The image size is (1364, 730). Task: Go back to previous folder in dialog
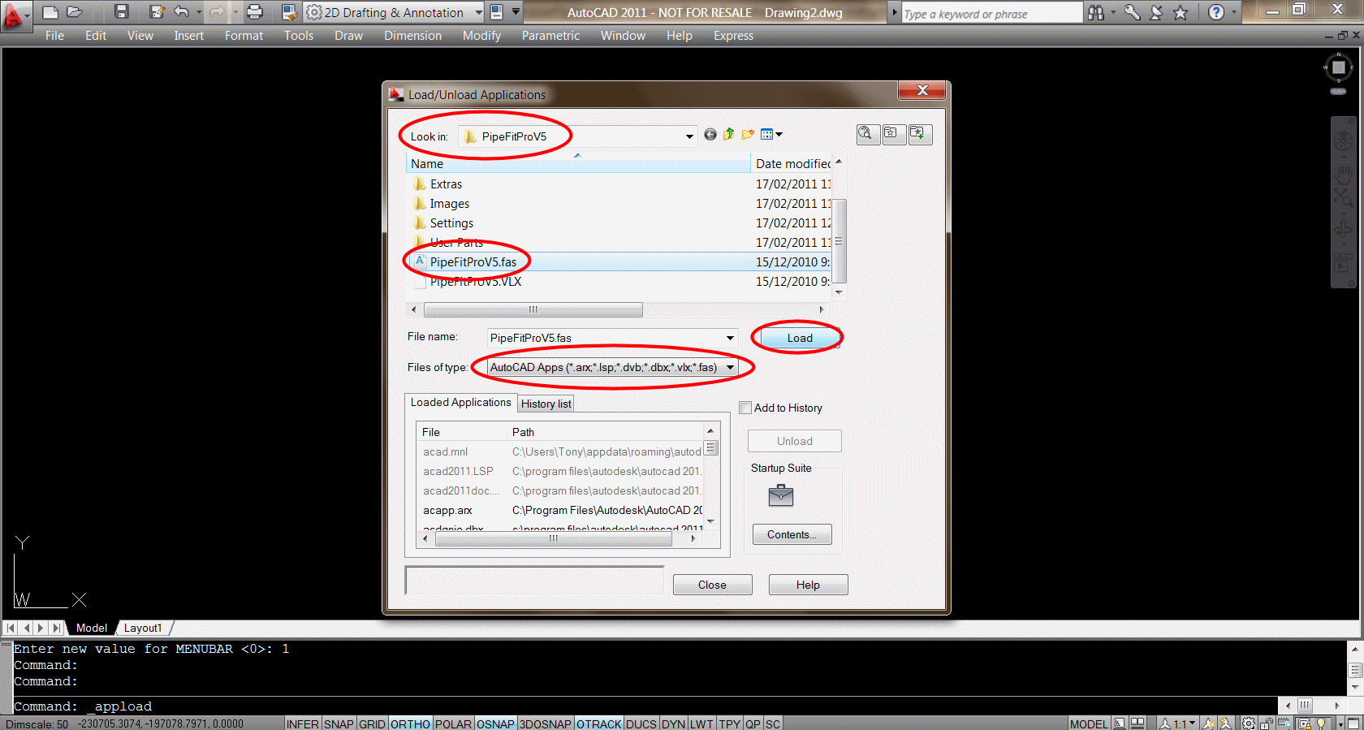pos(710,135)
